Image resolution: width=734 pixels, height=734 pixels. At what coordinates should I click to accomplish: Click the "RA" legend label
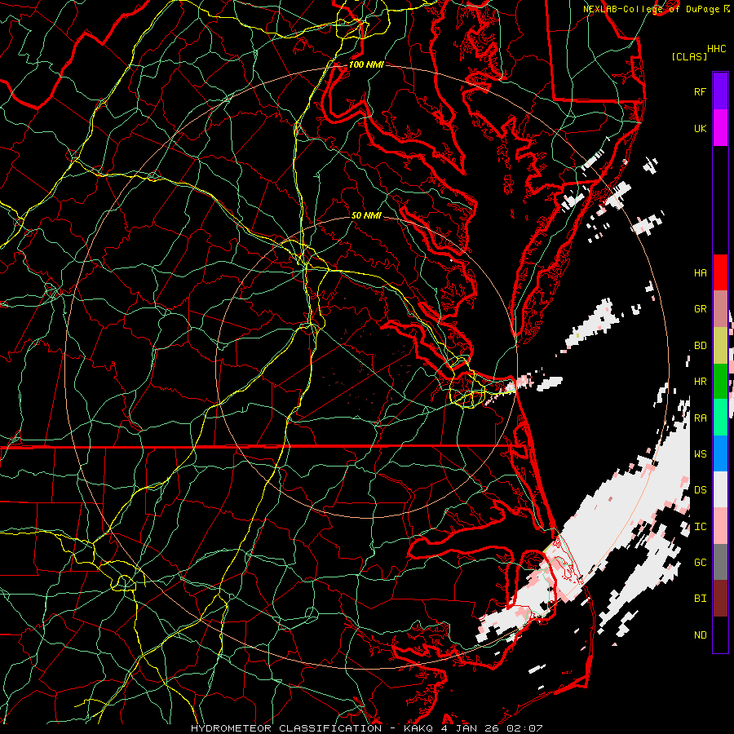point(701,418)
